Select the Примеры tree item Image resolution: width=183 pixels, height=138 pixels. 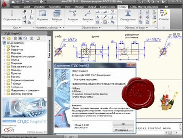[16, 70]
